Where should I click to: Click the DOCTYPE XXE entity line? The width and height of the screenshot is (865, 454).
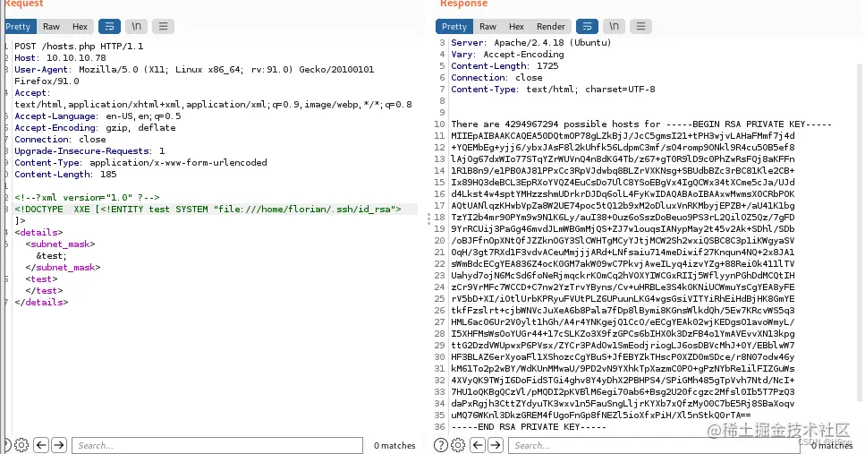[x=208, y=210]
